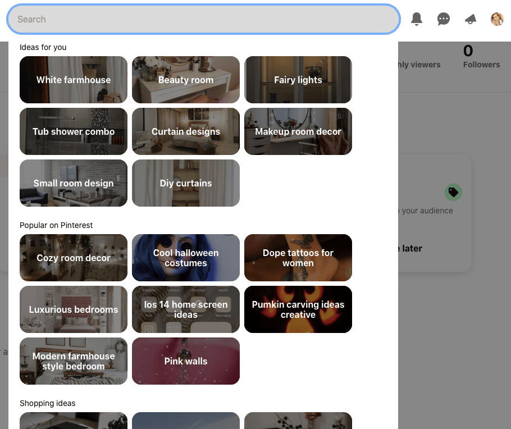
Task: Select the Ios 14 home screen ideas tile
Action: (186, 309)
